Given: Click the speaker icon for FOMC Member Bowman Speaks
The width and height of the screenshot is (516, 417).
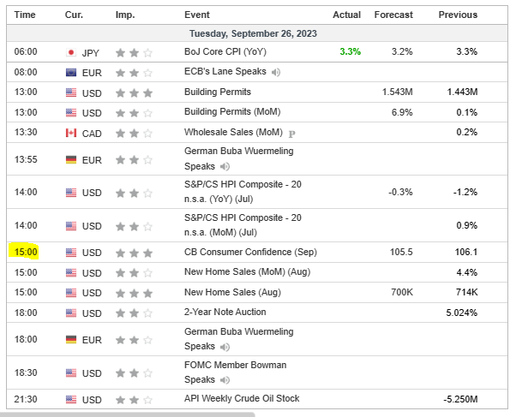Looking at the screenshot, I should pyautogui.click(x=225, y=379).
